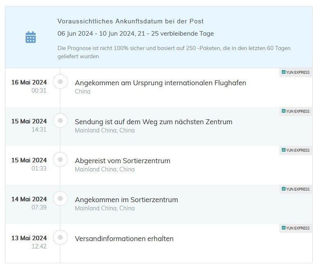Click the blue calendar icon
Viewport: 313px width, 264px height.
31,37
